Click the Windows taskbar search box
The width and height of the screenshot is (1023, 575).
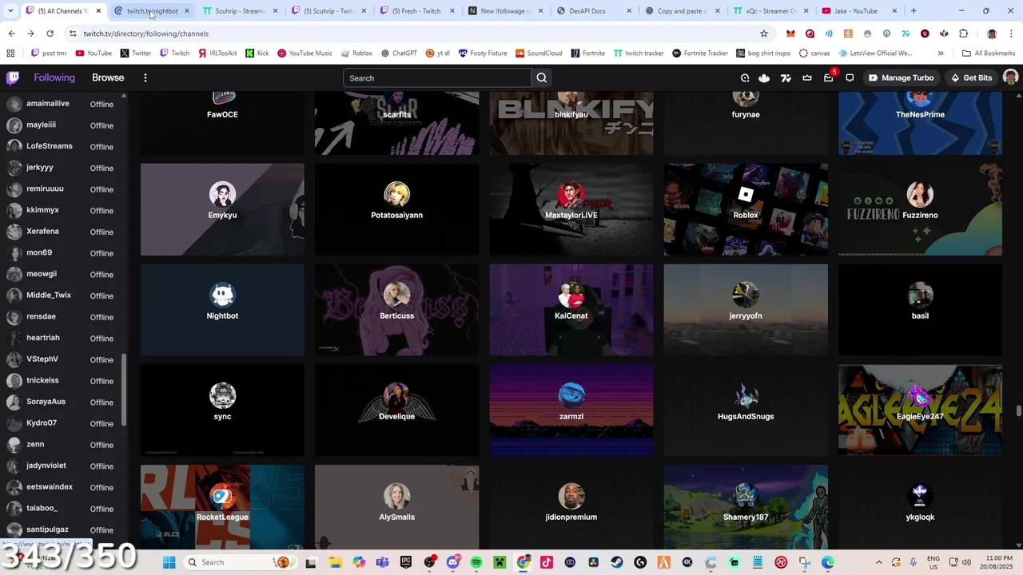pos(241,562)
